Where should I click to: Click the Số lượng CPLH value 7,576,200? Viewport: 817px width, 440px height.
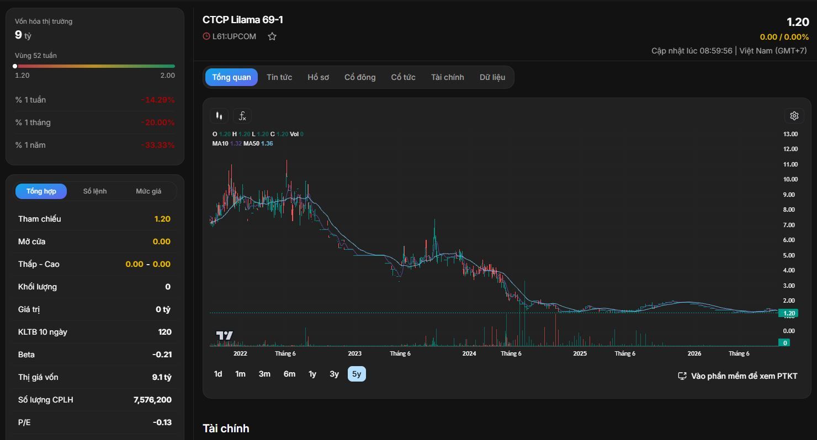(x=152, y=400)
